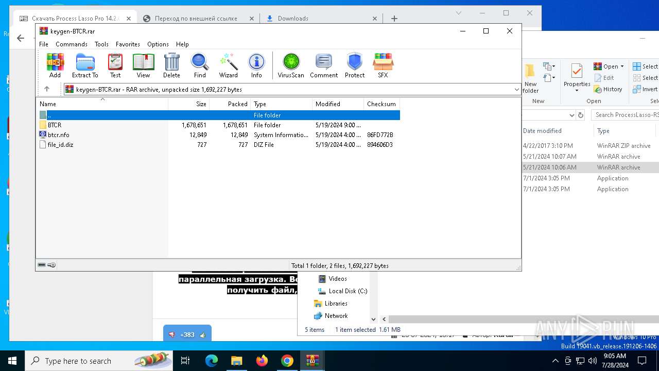Open the View tool in WinRAR
Screen dimensions: 659x371
point(143,65)
